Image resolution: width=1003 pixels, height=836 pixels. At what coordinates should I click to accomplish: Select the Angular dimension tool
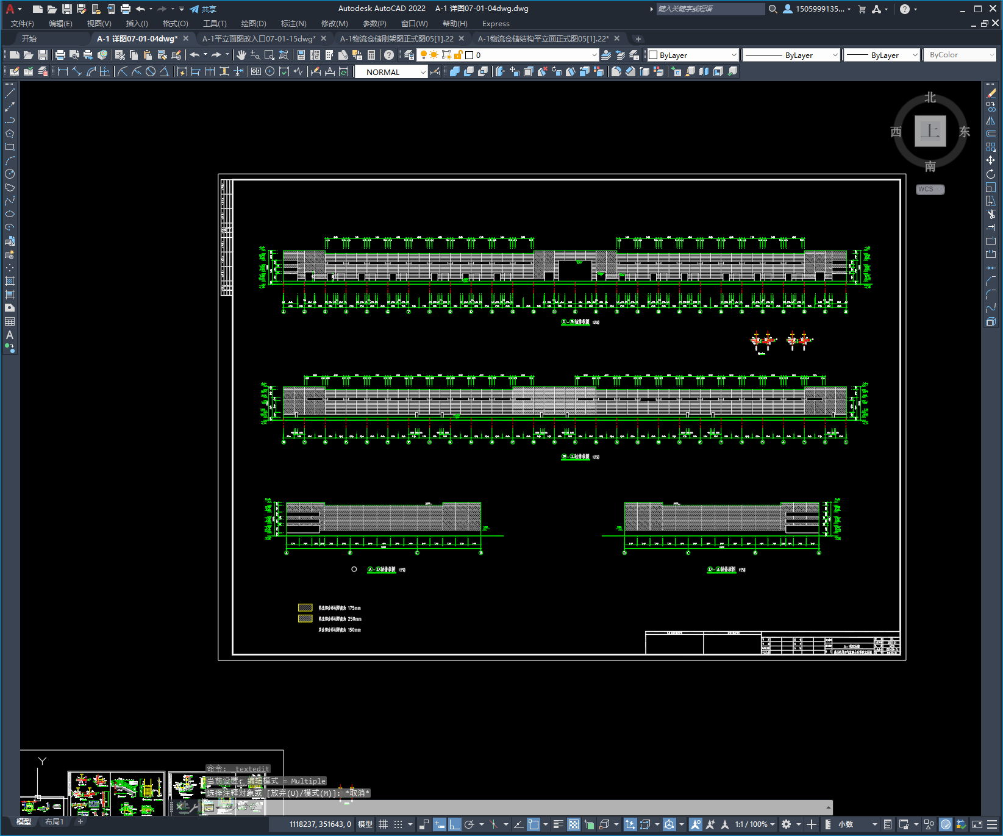click(165, 71)
